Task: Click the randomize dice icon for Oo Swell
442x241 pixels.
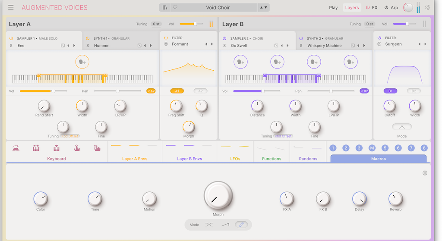Action: point(276,46)
